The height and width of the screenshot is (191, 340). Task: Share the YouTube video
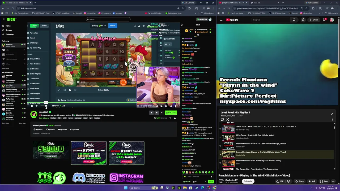click(299, 181)
